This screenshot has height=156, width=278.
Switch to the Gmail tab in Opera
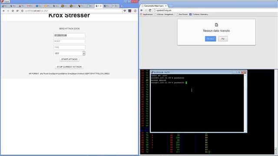click(x=30, y=6)
